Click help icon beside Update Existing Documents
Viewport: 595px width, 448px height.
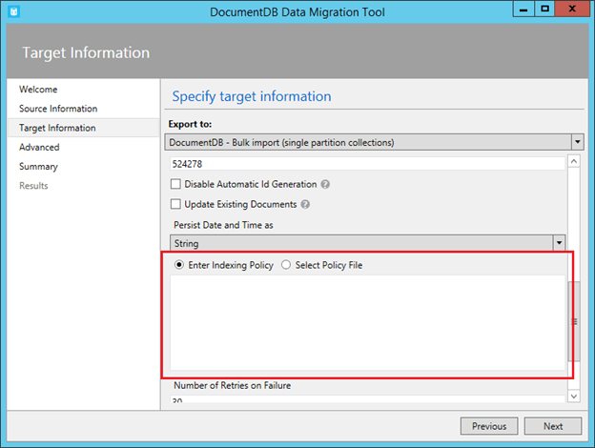tap(303, 204)
